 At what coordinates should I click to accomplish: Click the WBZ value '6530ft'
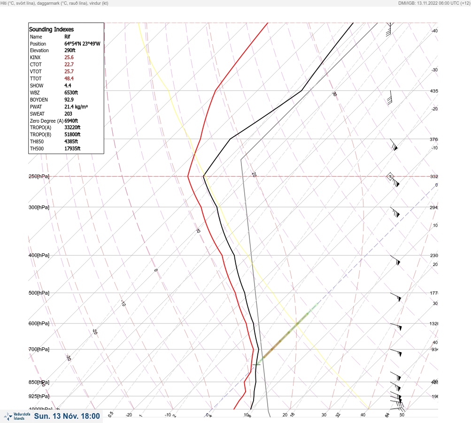point(71,93)
